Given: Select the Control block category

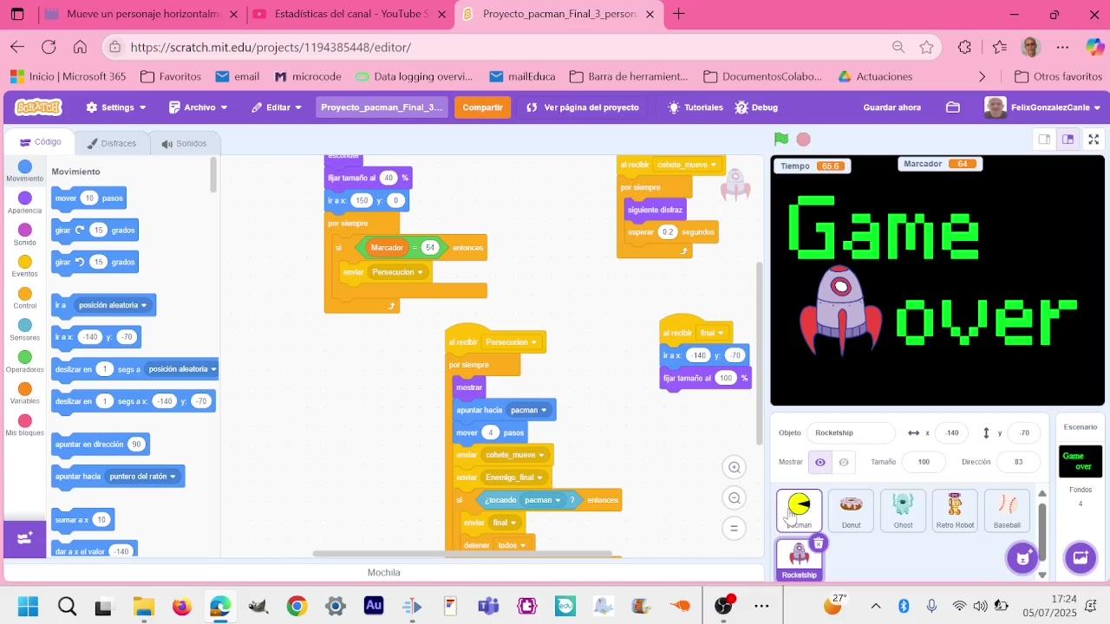Looking at the screenshot, I should pyautogui.click(x=25, y=299).
